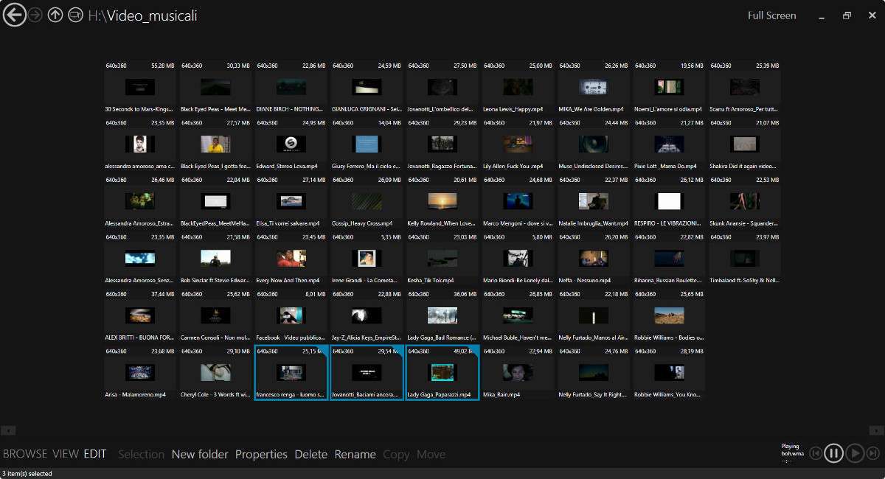Switch to Full Screen mode
Screen dimensions: 885x479
click(771, 15)
